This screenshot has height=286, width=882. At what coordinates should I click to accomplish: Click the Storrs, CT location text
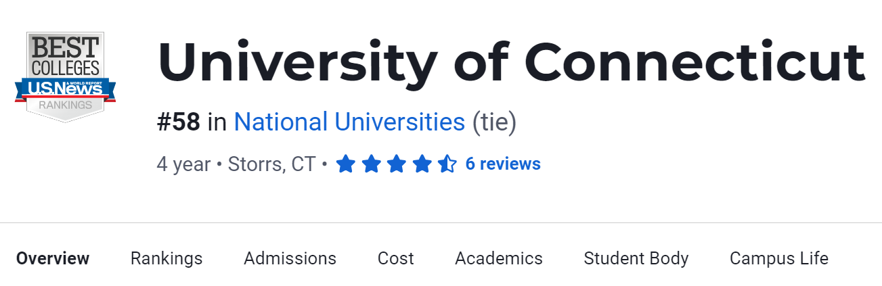[271, 164]
